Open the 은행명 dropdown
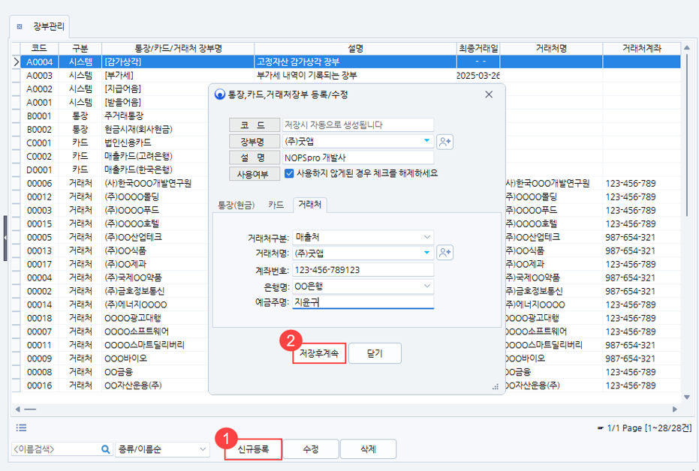Image resolution: width=699 pixels, height=471 pixels. coord(426,286)
